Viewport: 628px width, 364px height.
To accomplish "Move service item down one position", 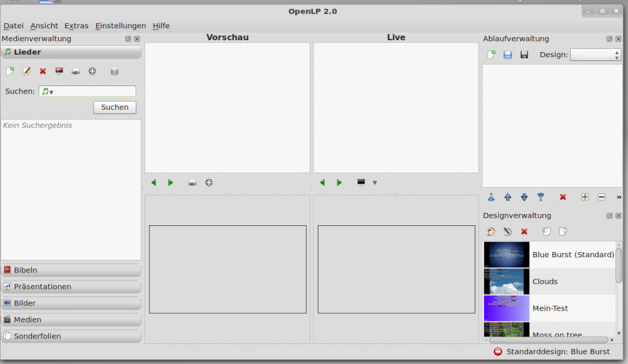I will point(524,197).
